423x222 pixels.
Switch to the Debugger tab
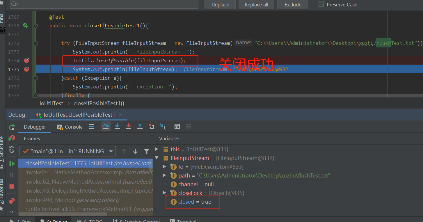pos(35,127)
